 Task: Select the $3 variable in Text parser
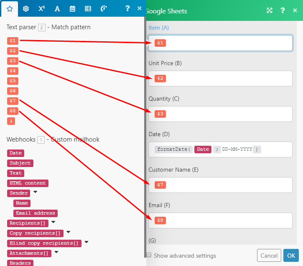[x=13, y=61]
